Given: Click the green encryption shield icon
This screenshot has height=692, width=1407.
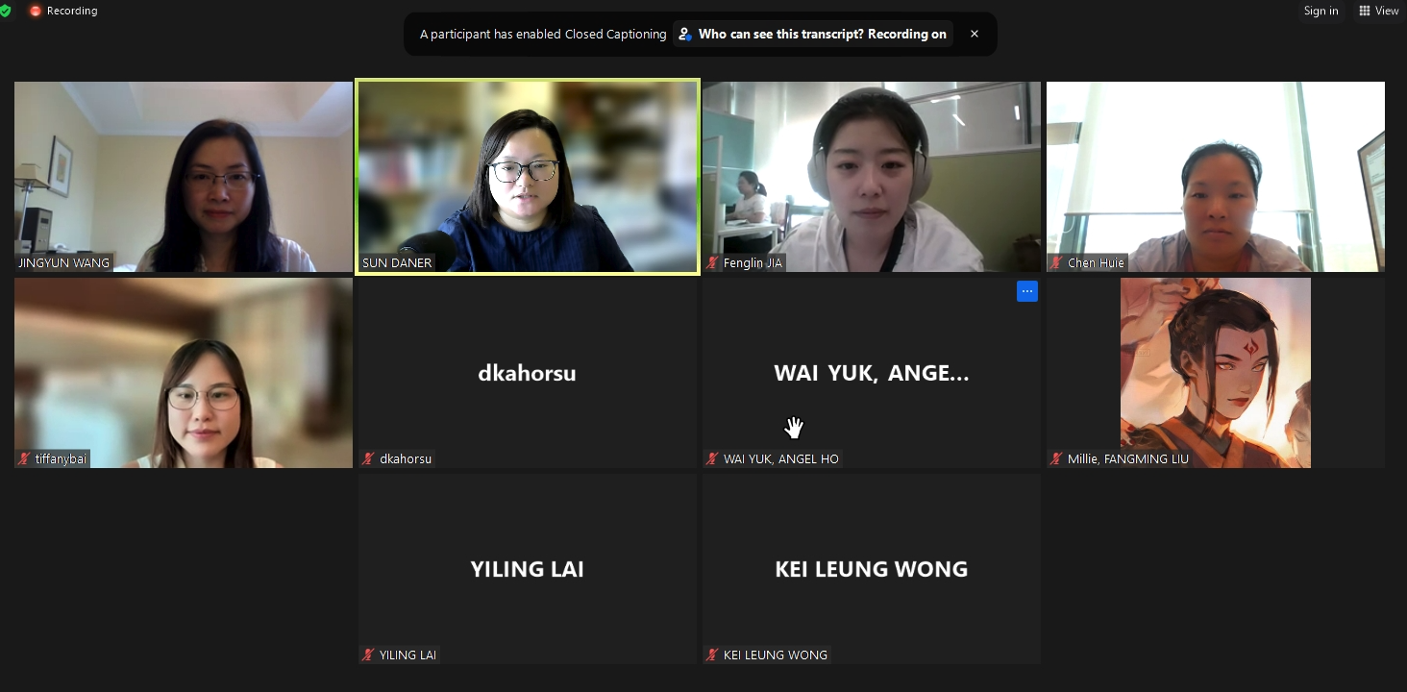Looking at the screenshot, I should (5, 11).
